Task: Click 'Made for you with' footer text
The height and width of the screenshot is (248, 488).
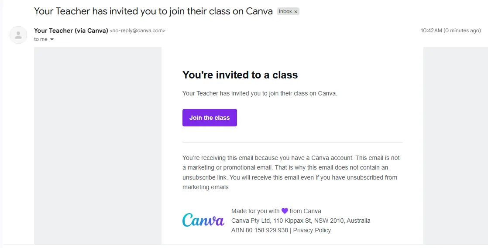Action: (255, 211)
